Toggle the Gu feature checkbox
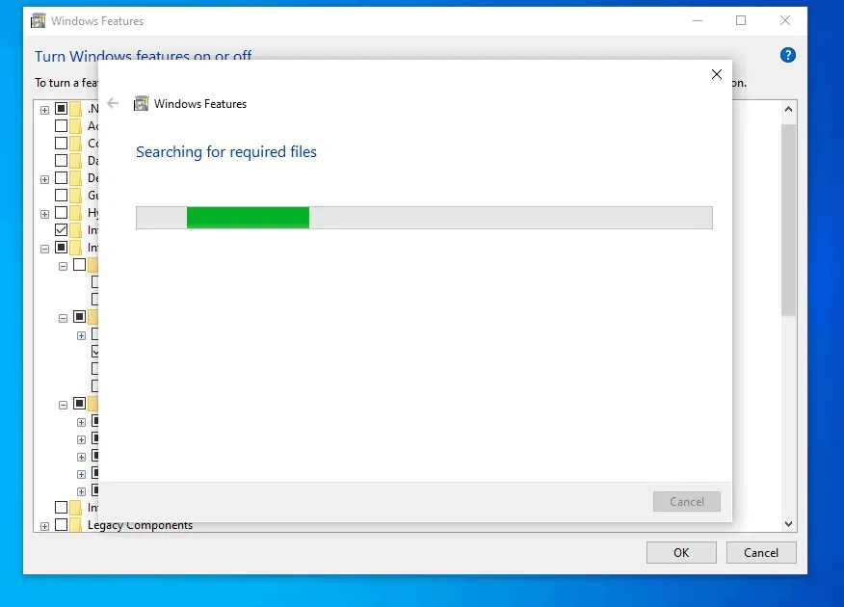844x607 pixels. point(62,196)
